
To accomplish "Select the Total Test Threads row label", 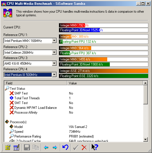I will (x=27, y=98).
